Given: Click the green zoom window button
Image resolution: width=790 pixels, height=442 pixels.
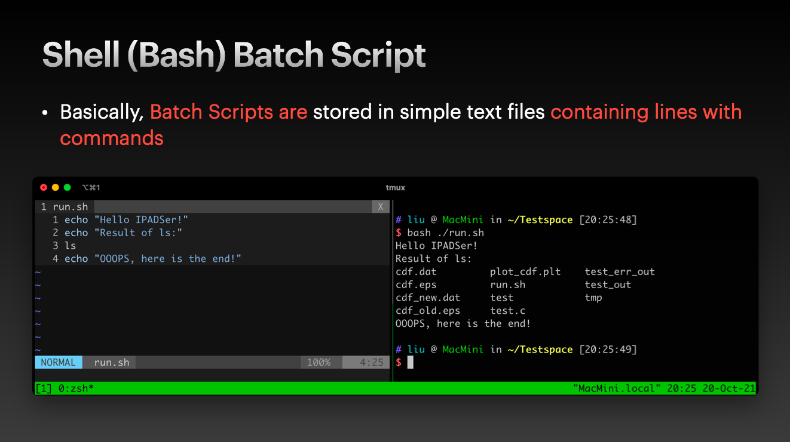Looking at the screenshot, I should click(x=68, y=187).
